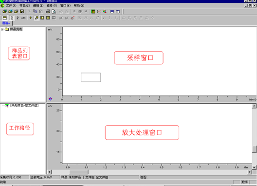Click the green grid table icon
The image size is (257, 186).
pos(93,12)
